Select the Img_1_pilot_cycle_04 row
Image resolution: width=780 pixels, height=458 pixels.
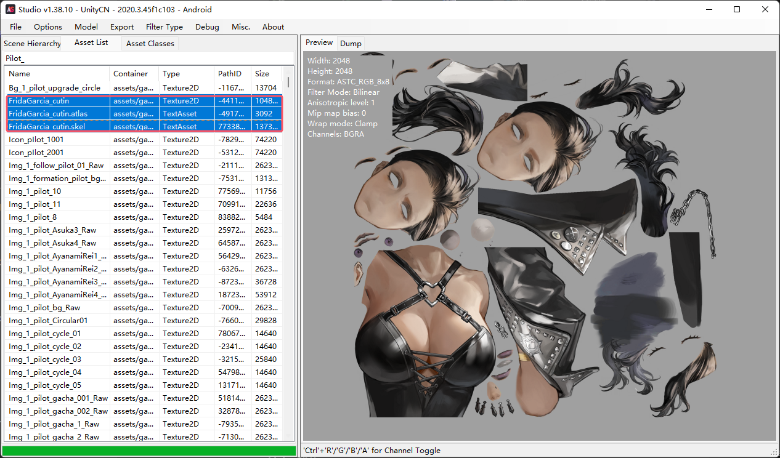[x=144, y=372]
